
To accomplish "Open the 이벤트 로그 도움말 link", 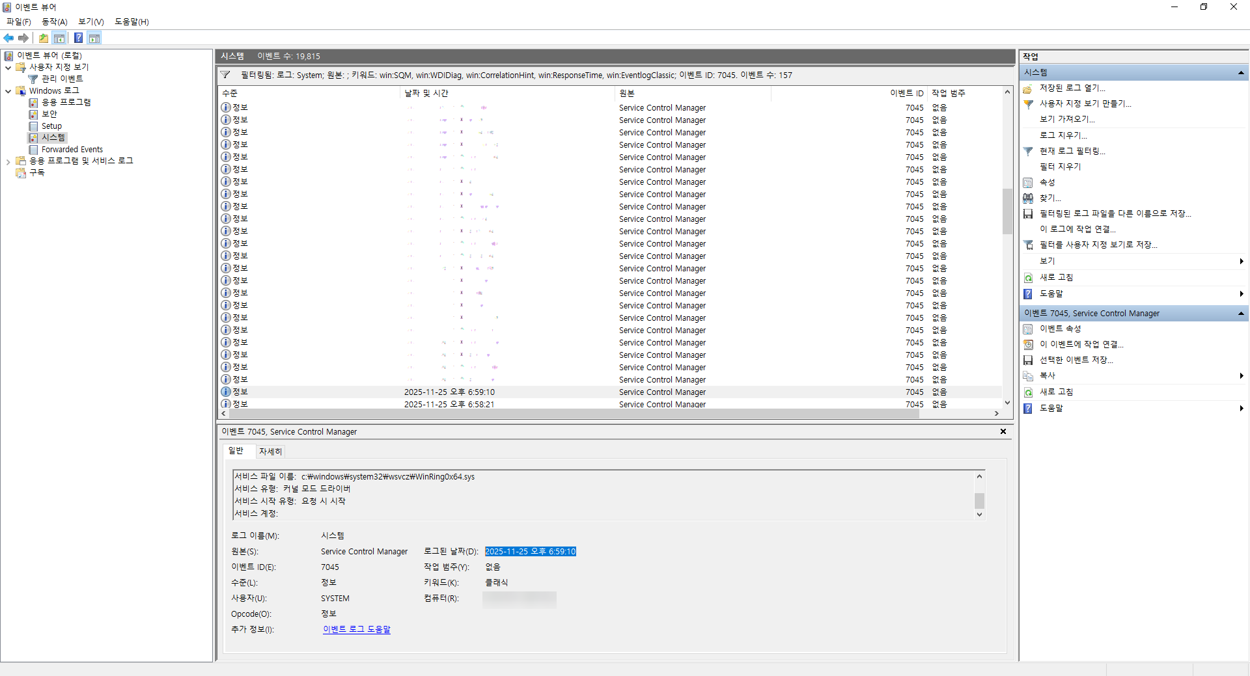I will [357, 629].
